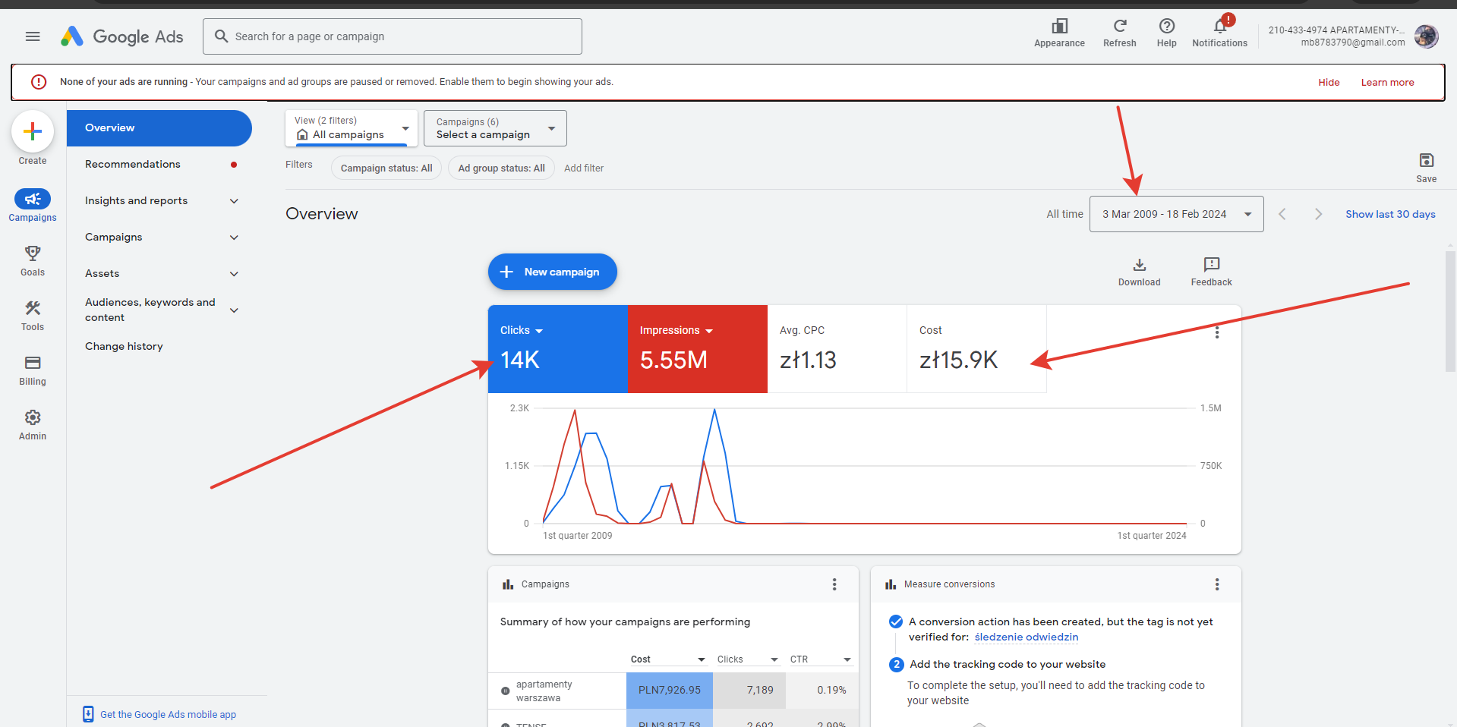The image size is (1457, 727).
Task: Open the Campaigns megaphone section
Action: [33, 206]
